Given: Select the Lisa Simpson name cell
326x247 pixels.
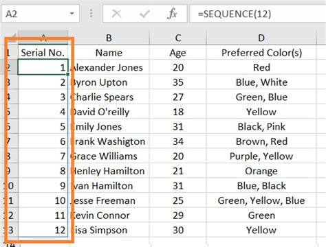Looking at the screenshot, I should 109,230.
